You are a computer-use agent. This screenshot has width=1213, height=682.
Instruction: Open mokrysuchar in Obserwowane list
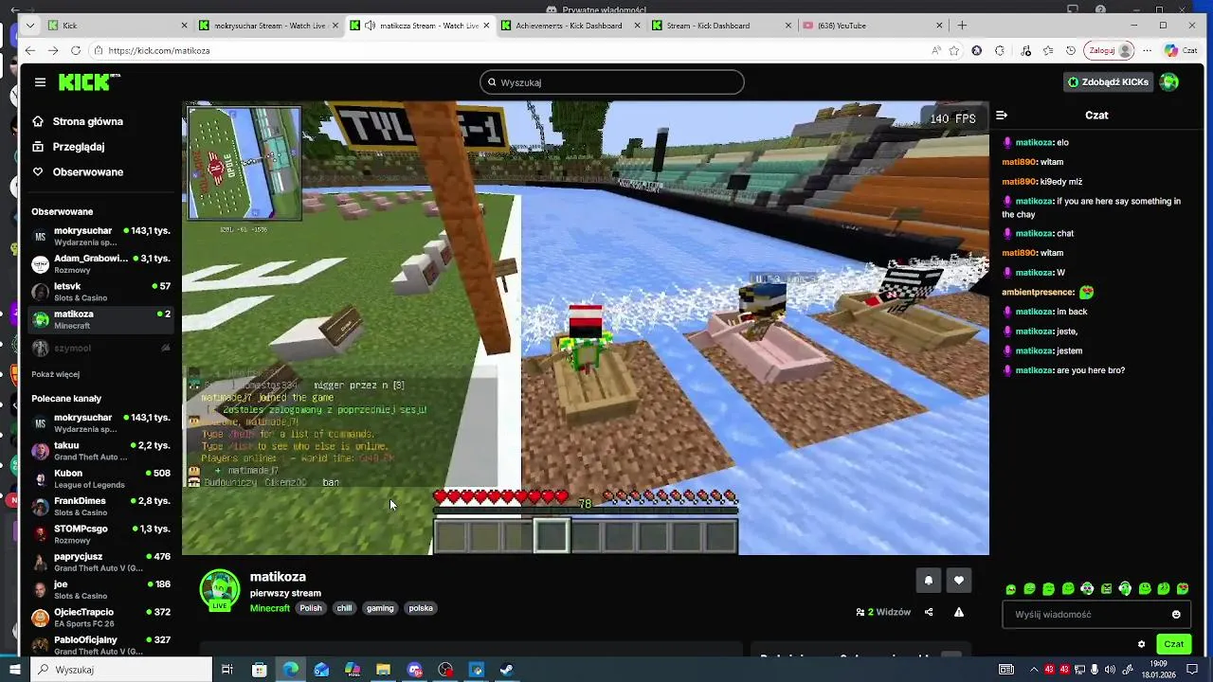click(101, 237)
